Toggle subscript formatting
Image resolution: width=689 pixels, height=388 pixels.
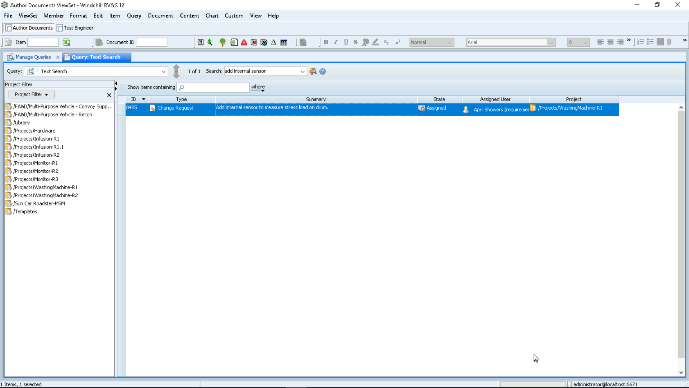tap(386, 42)
